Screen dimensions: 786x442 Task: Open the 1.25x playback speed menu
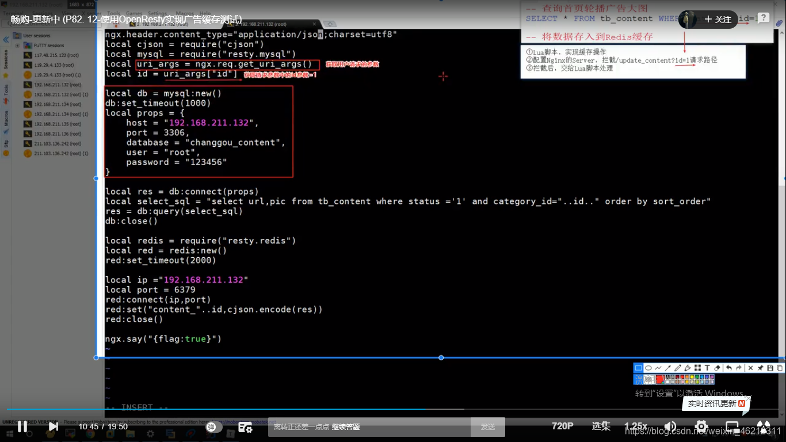click(x=636, y=426)
